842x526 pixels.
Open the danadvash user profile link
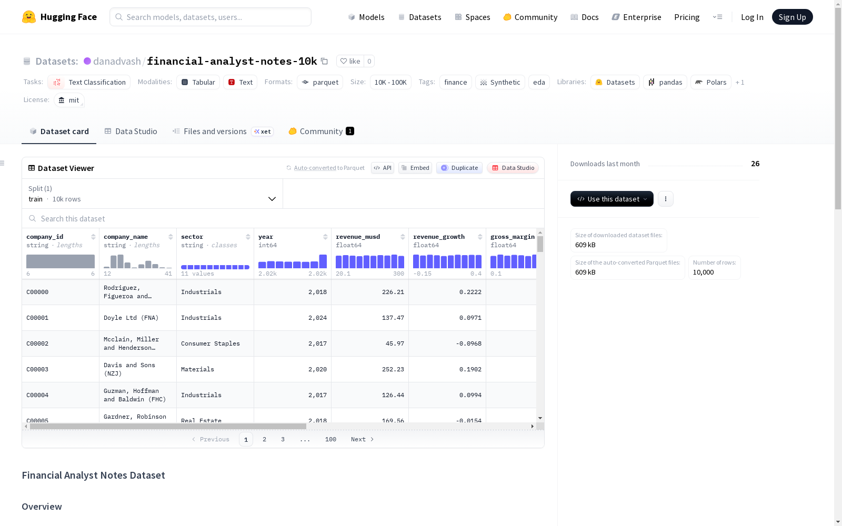tap(117, 61)
